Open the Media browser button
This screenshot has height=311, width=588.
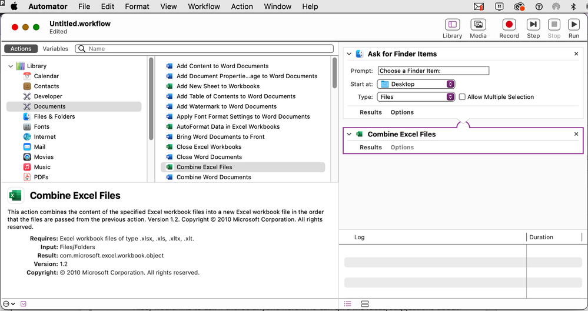478,28
